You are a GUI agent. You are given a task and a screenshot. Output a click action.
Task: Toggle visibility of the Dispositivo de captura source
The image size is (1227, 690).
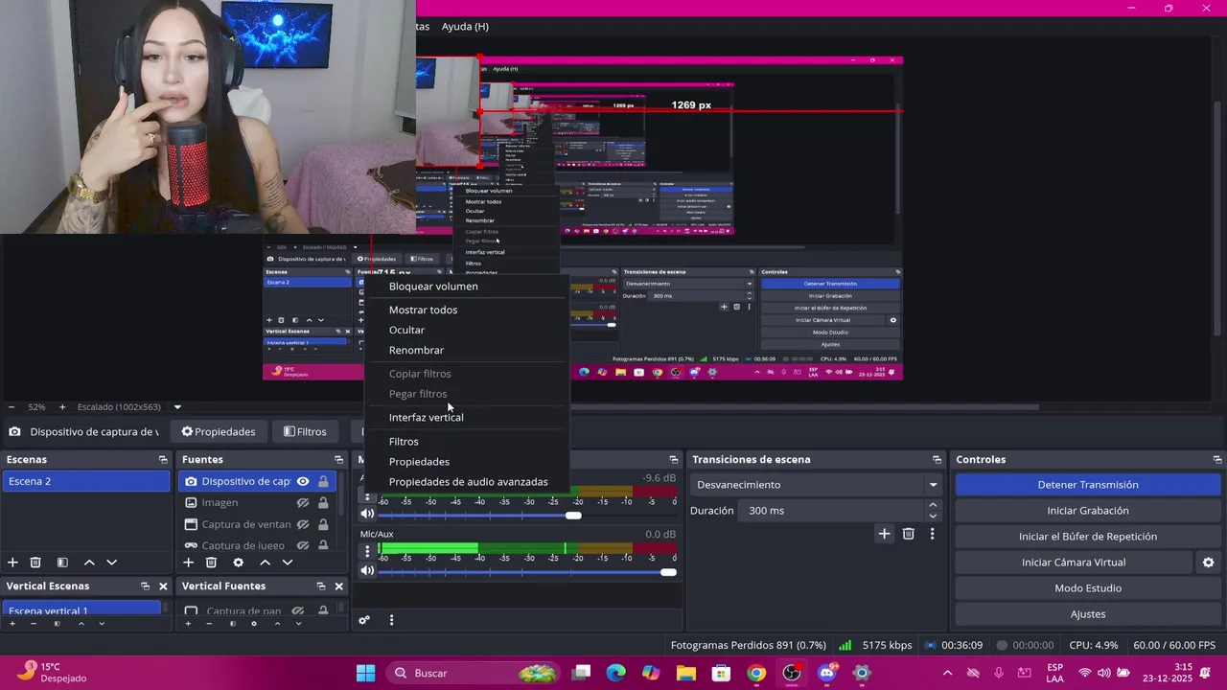pyautogui.click(x=303, y=481)
